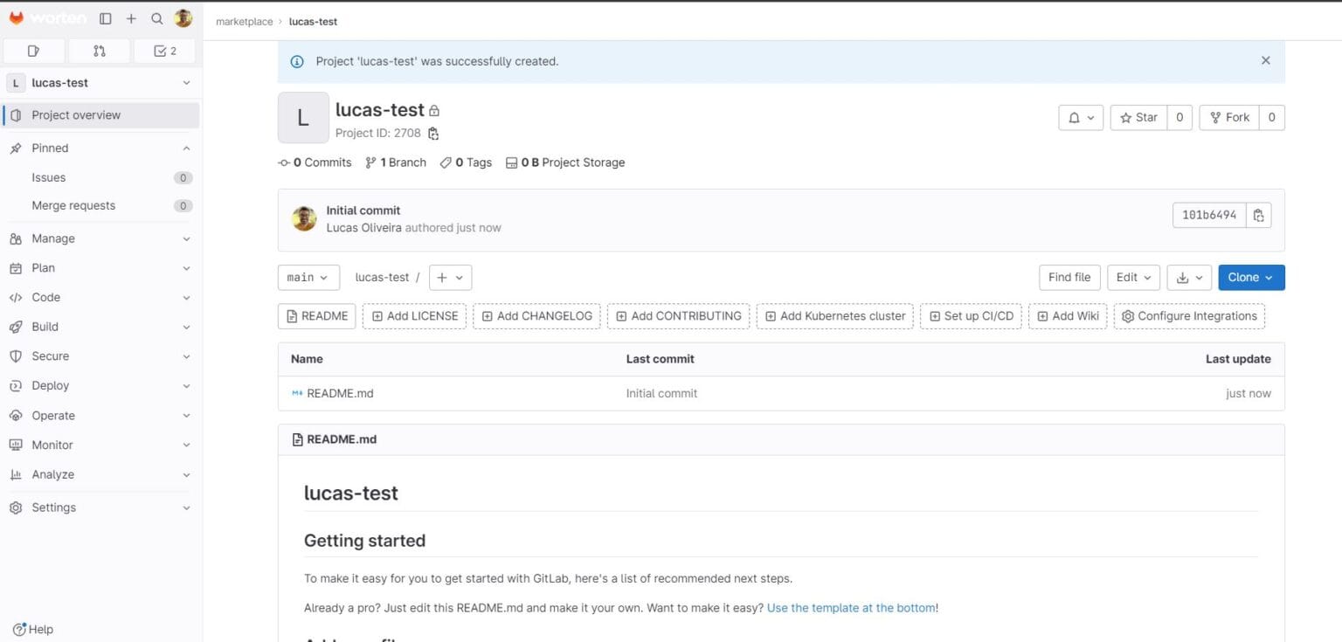This screenshot has width=1342, height=642.
Task: Toggle the left sidebar panel icon
Action: pyautogui.click(x=105, y=18)
